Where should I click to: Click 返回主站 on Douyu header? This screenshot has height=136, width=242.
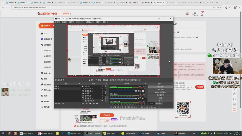tap(66, 14)
